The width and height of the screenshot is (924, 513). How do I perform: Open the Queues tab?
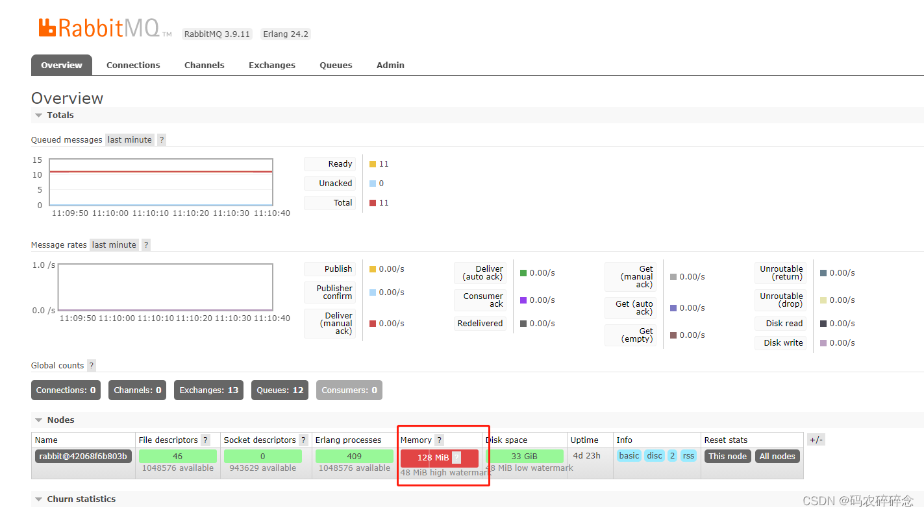point(336,65)
